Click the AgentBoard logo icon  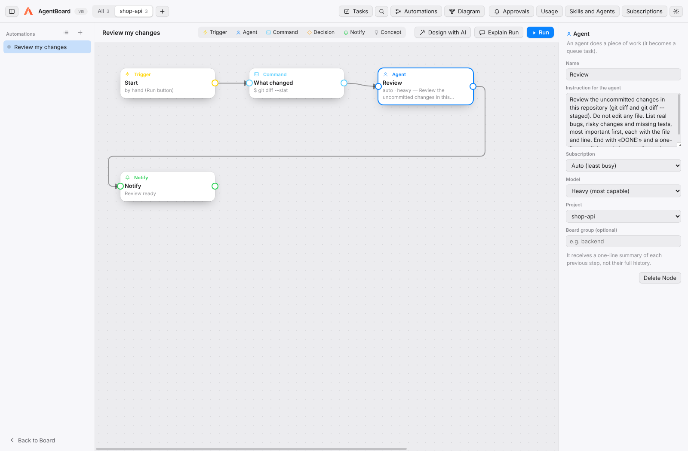click(x=28, y=11)
